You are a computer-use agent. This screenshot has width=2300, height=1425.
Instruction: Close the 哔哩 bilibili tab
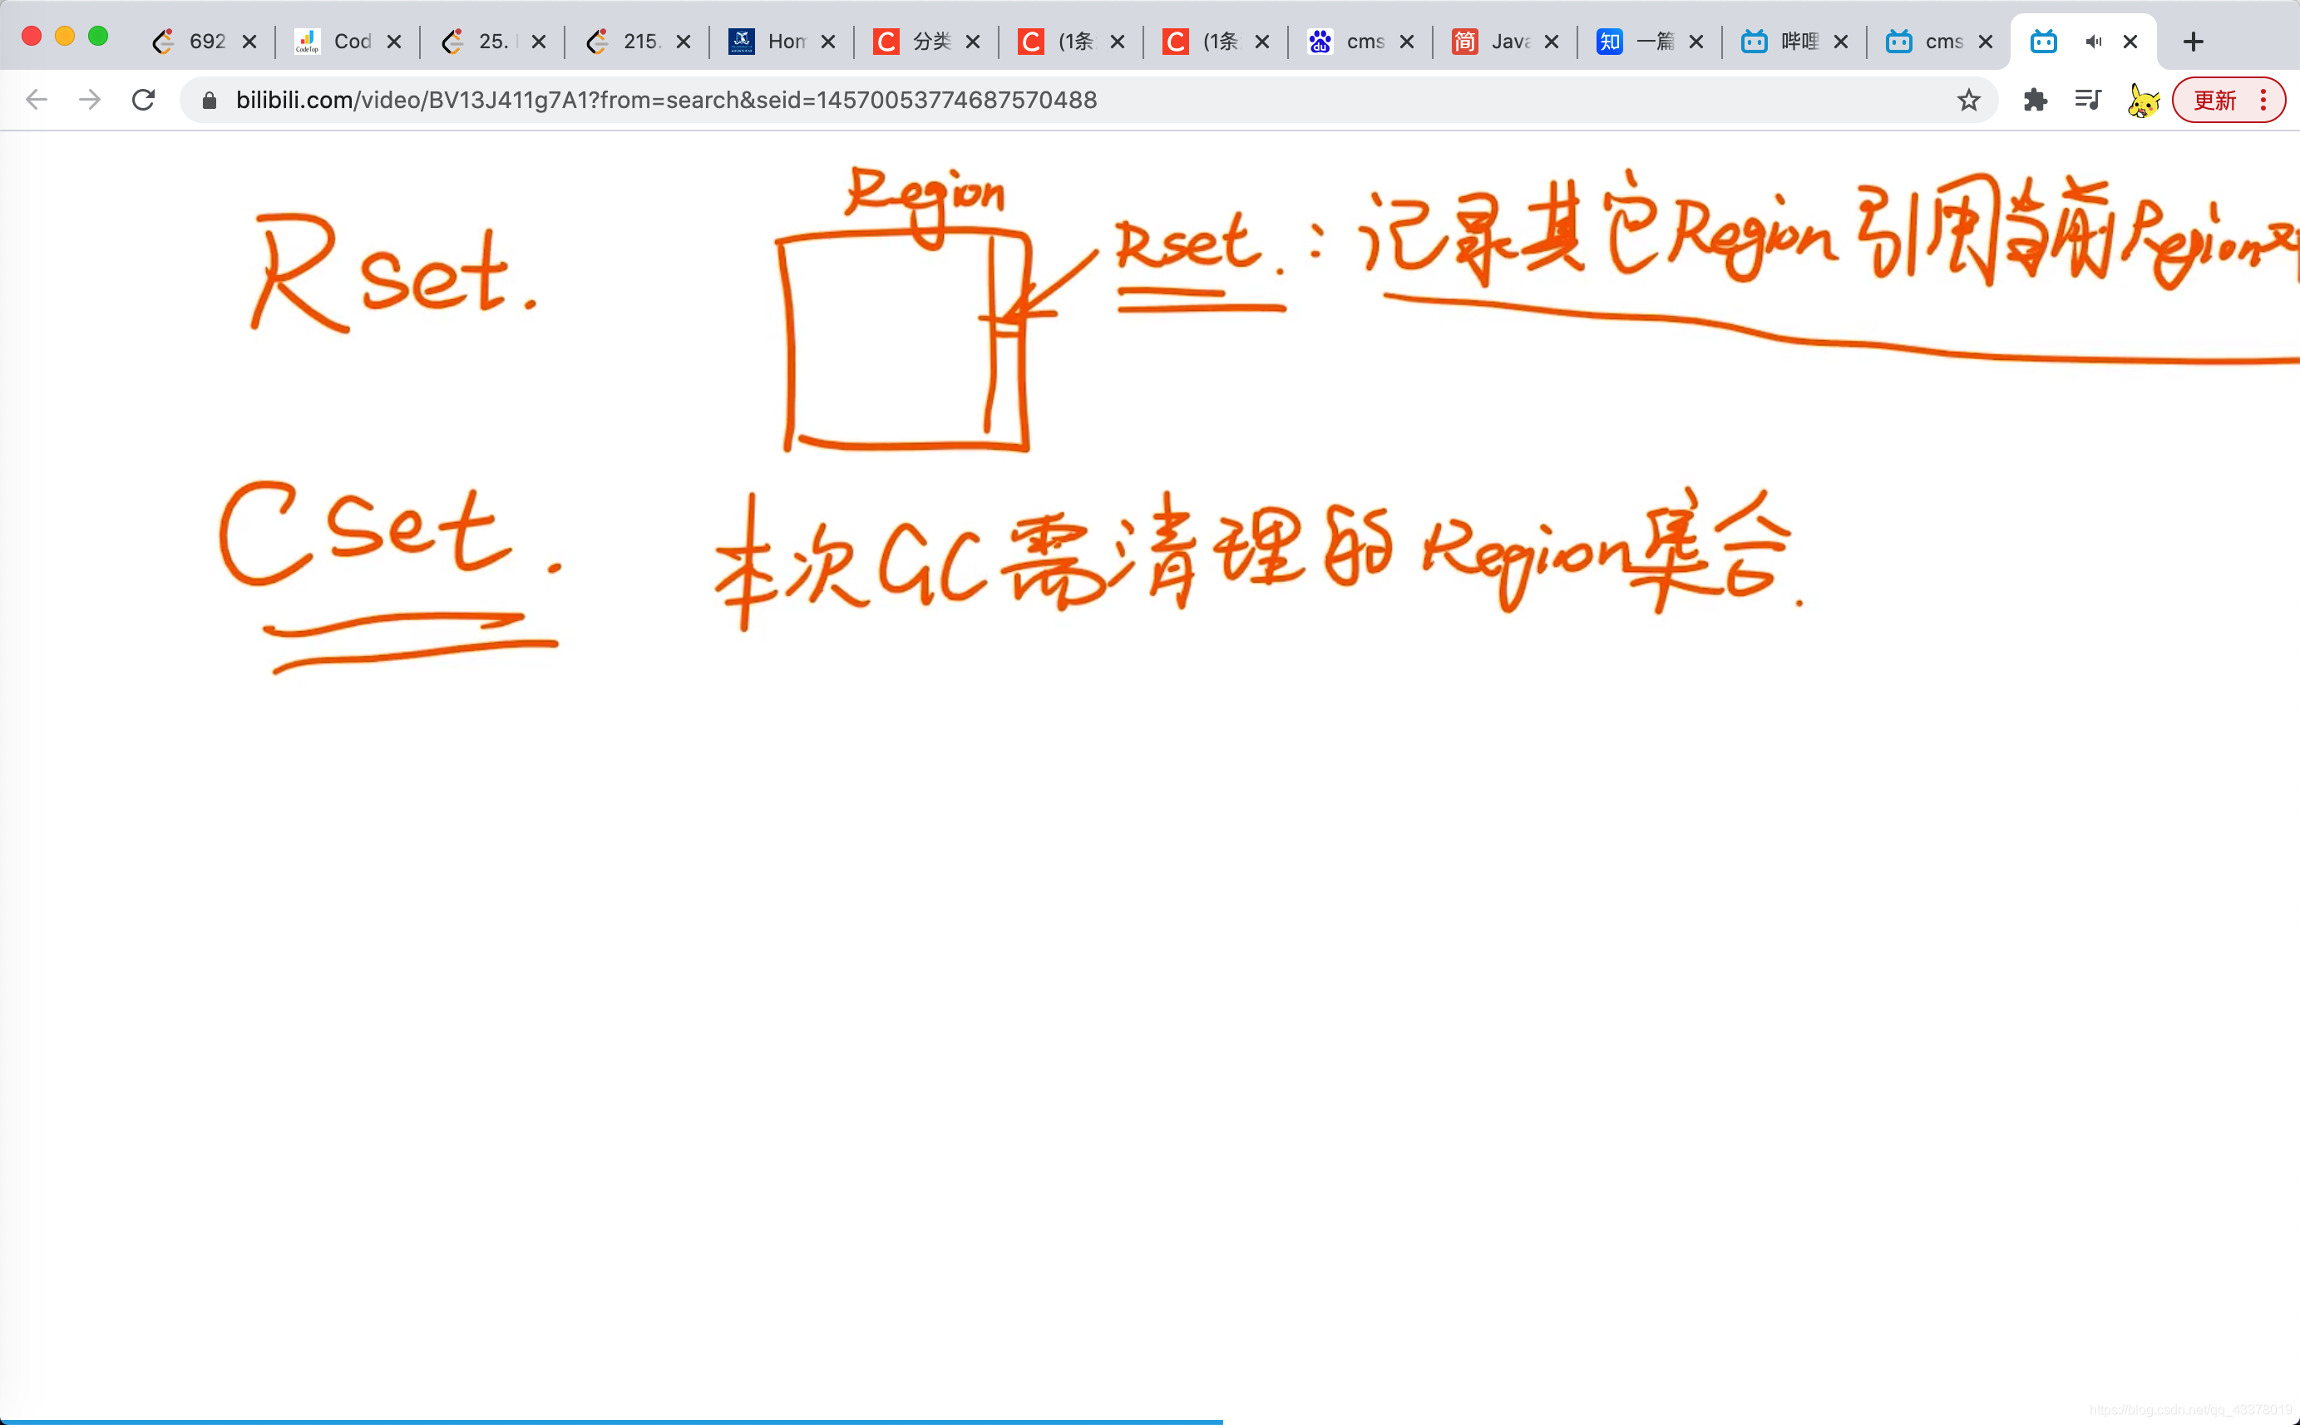1840,42
